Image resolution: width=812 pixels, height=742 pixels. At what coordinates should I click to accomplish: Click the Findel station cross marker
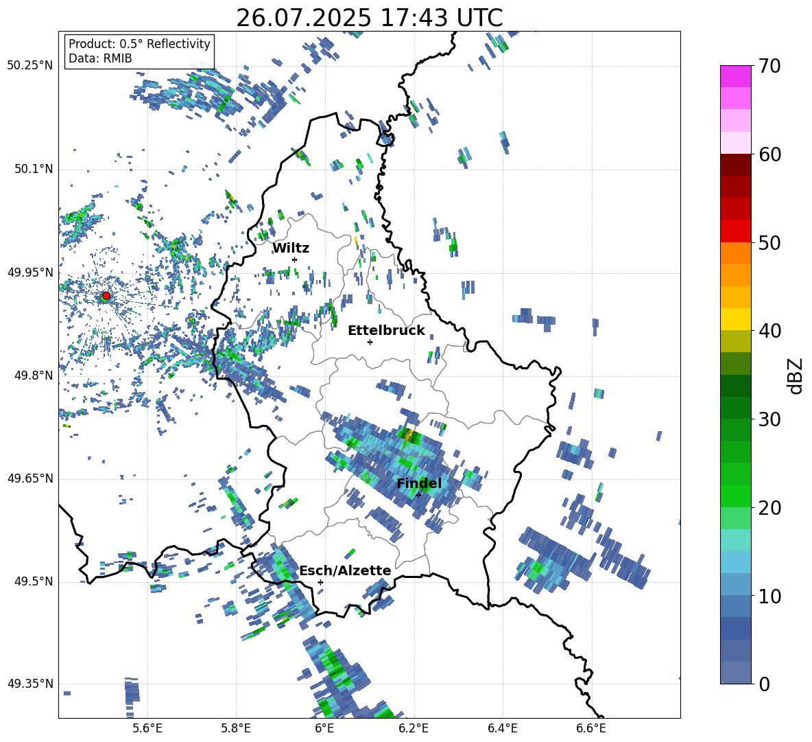(x=418, y=495)
